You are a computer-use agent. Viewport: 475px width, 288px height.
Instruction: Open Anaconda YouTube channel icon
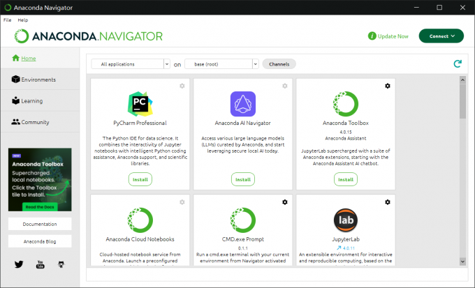(x=40, y=264)
